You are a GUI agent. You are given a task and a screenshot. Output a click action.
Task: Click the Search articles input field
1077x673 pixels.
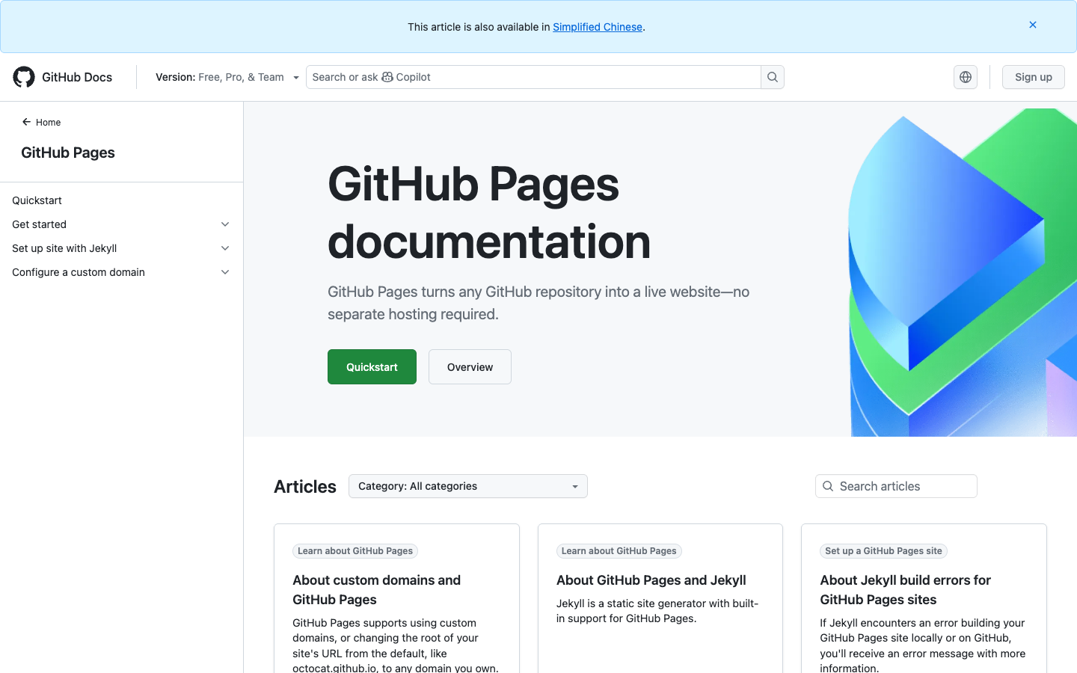tap(896, 486)
